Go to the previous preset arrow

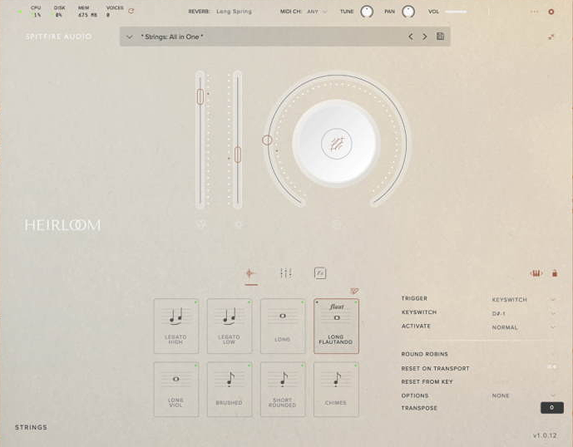pyautogui.click(x=411, y=36)
